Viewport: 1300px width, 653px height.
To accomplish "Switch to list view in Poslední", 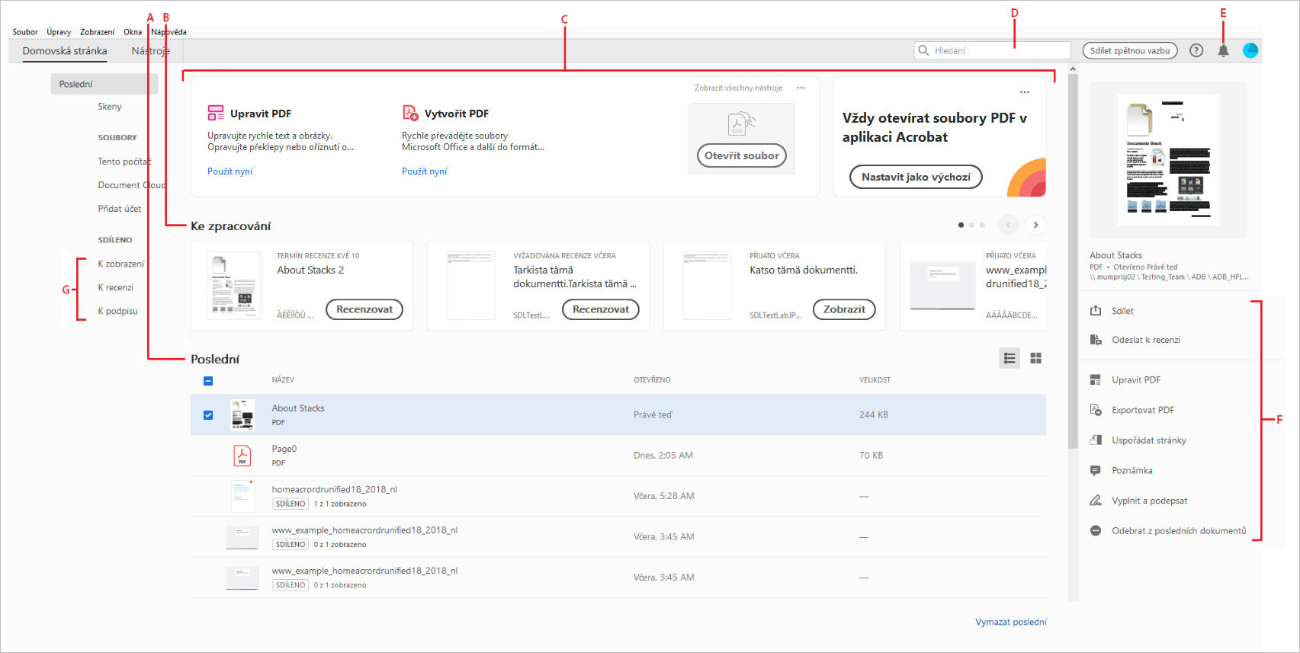I will [x=1010, y=358].
